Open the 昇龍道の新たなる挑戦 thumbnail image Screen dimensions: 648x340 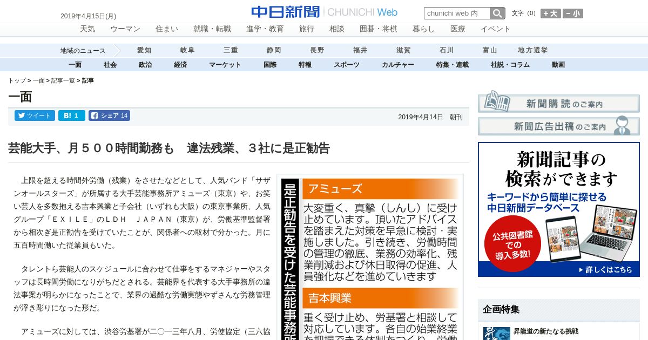click(497, 333)
